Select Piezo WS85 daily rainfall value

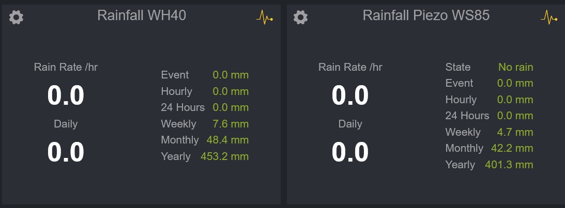pyautogui.click(x=350, y=152)
